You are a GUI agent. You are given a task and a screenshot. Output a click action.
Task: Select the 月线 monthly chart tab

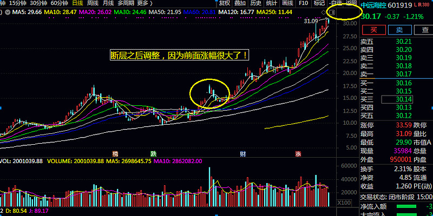(x=108, y=3)
